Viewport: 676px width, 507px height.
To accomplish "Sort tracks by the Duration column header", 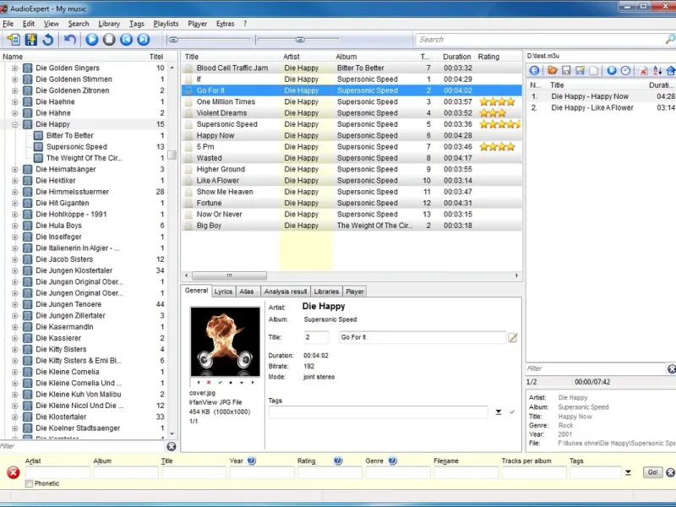I will [x=457, y=57].
